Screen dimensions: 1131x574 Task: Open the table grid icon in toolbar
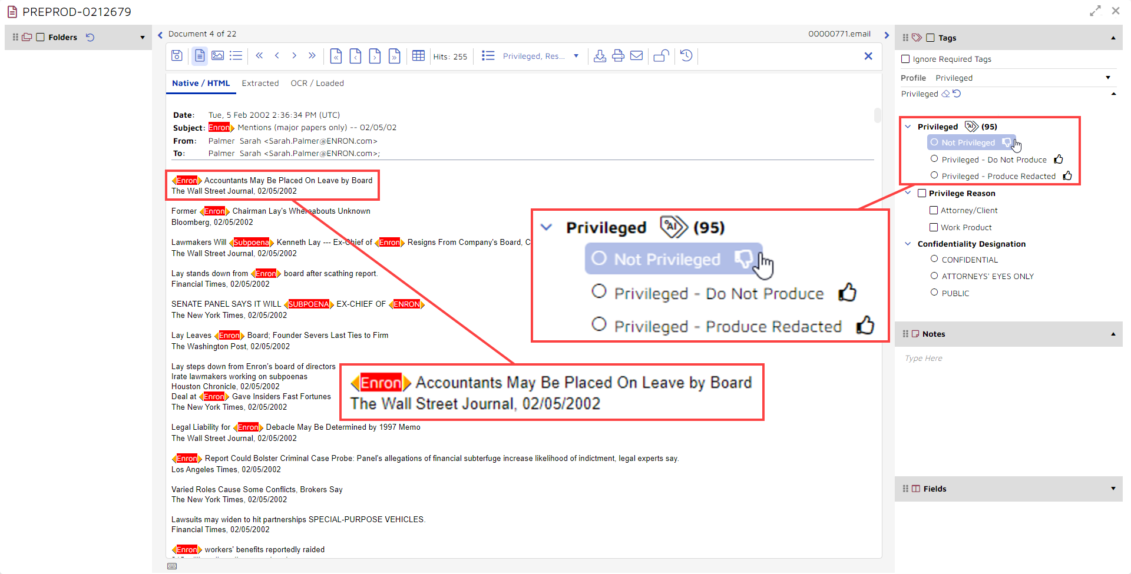[x=418, y=56]
